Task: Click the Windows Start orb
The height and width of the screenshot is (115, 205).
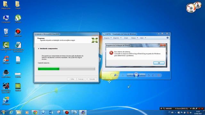Action: pos(3,112)
